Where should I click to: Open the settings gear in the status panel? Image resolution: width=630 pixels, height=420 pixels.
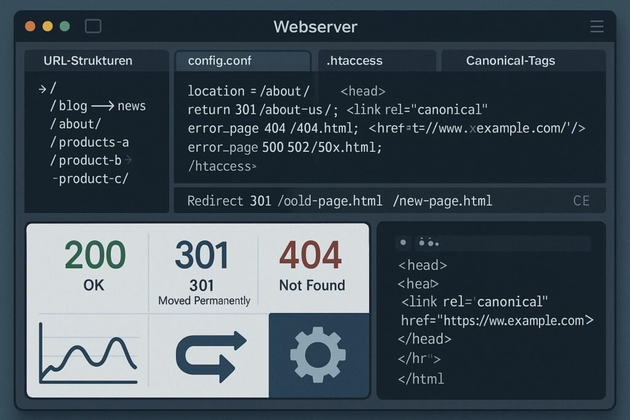(317, 354)
